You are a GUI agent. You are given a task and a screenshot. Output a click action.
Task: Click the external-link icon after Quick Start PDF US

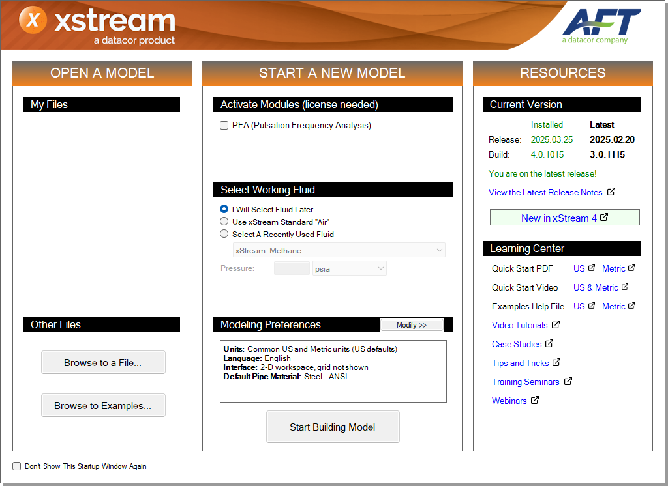[591, 268]
